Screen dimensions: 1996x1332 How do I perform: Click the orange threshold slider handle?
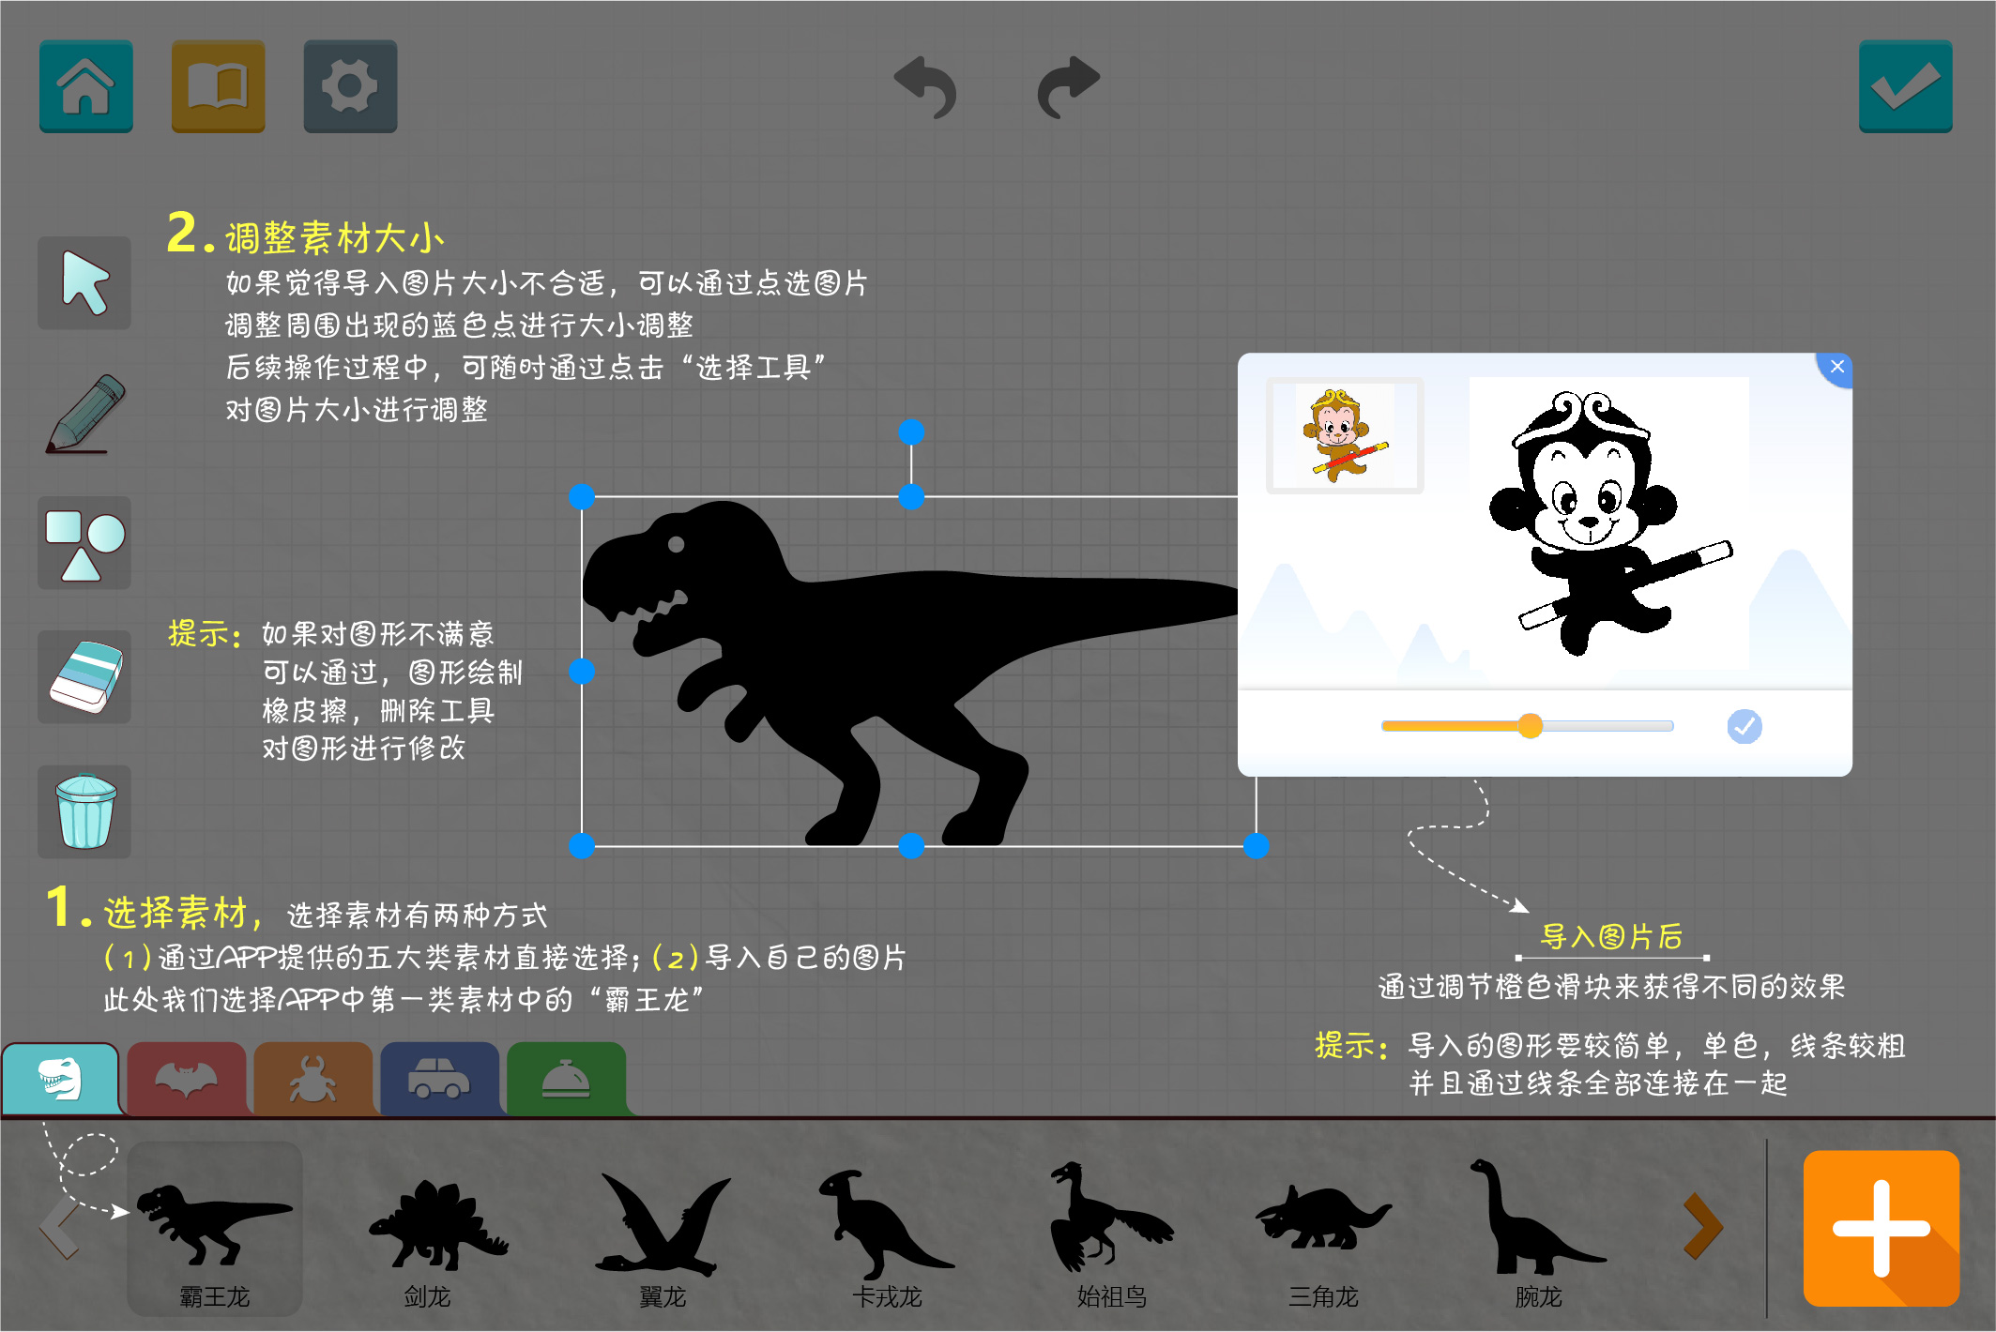(x=1530, y=726)
